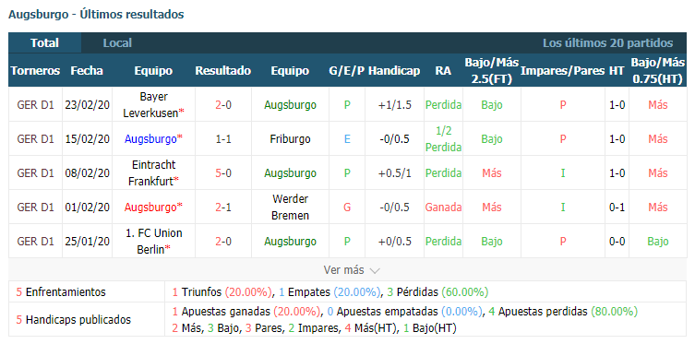Switch to the Local tab
Image resolution: width=695 pixels, height=344 pixels.
click(117, 43)
